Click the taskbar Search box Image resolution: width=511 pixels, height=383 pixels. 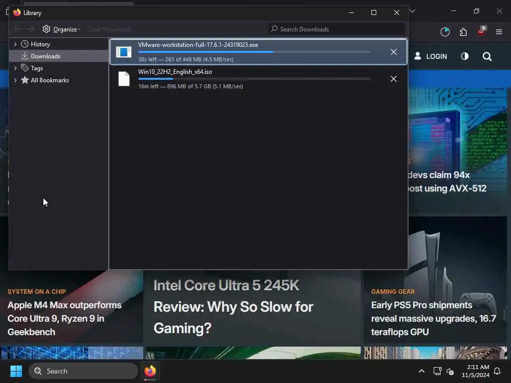(x=83, y=371)
